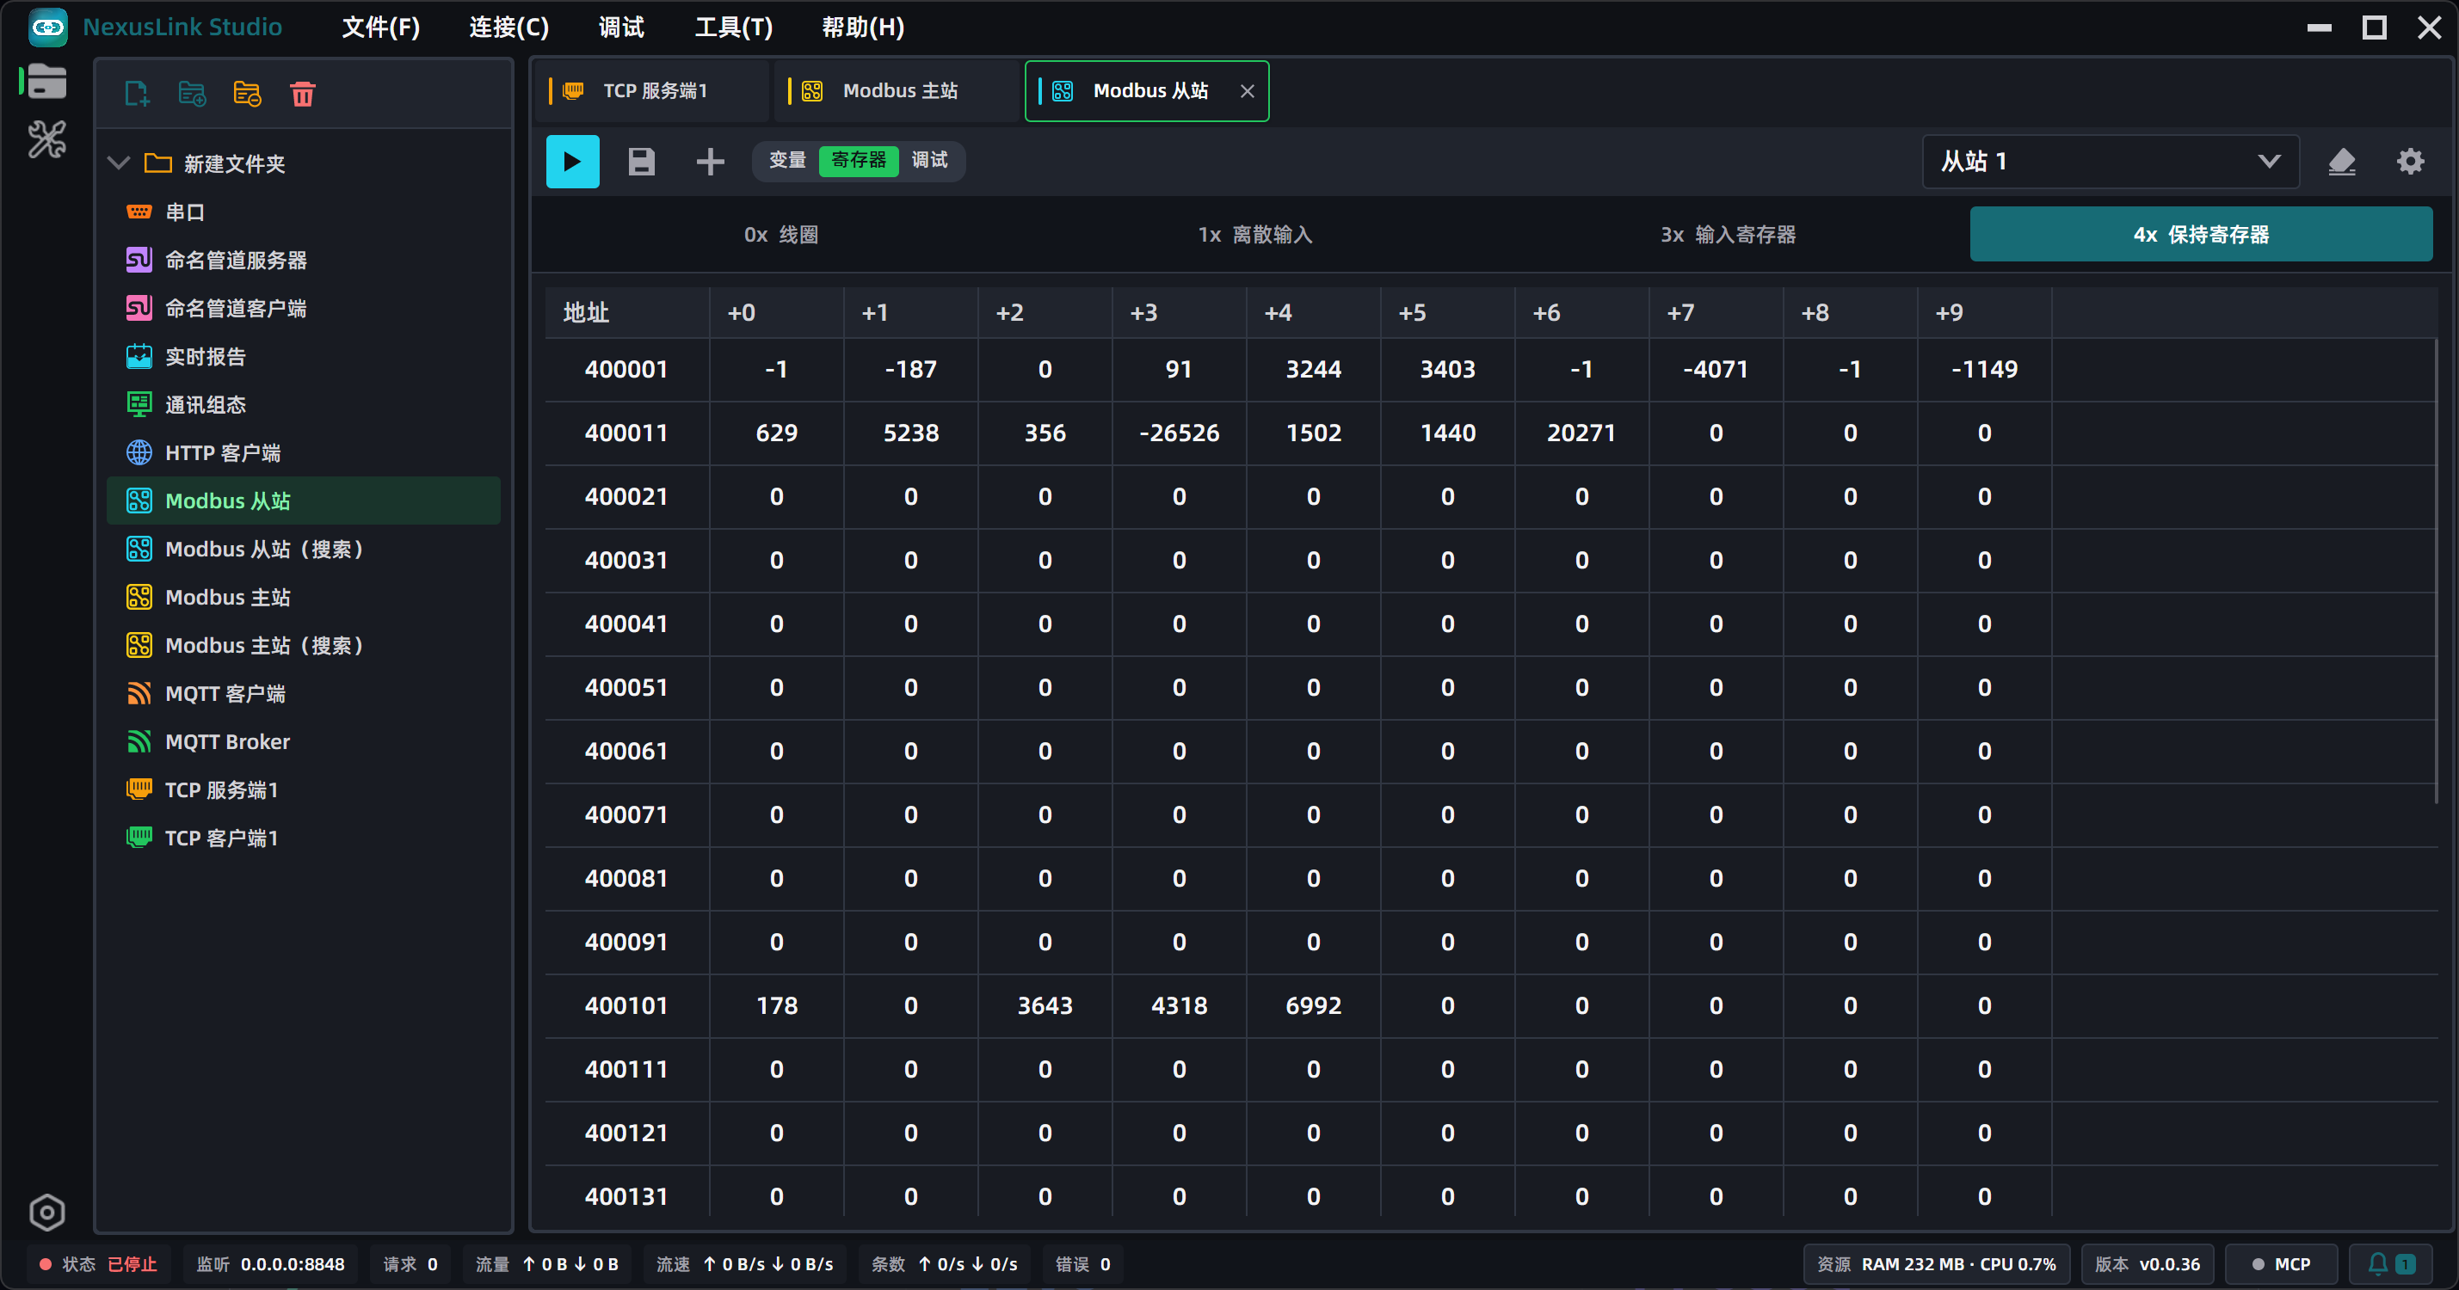2459x1290 pixels.
Task: Open the 文件(F) menu
Action: pyautogui.click(x=381, y=27)
